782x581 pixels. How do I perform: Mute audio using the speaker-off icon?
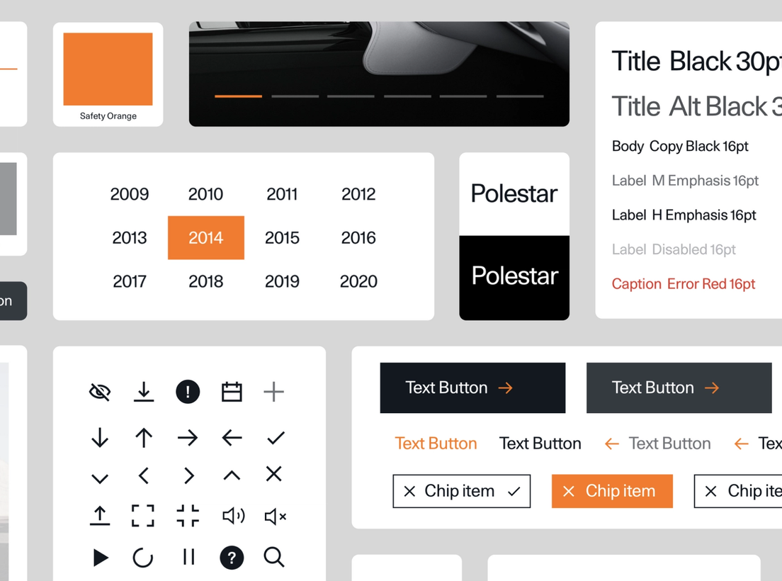[x=275, y=517]
